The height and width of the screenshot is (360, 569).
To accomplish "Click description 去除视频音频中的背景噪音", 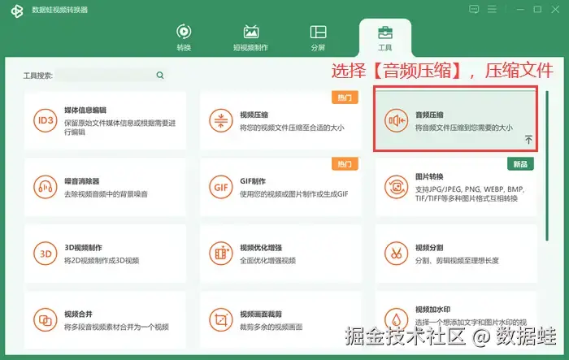I will (x=106, y=194).
